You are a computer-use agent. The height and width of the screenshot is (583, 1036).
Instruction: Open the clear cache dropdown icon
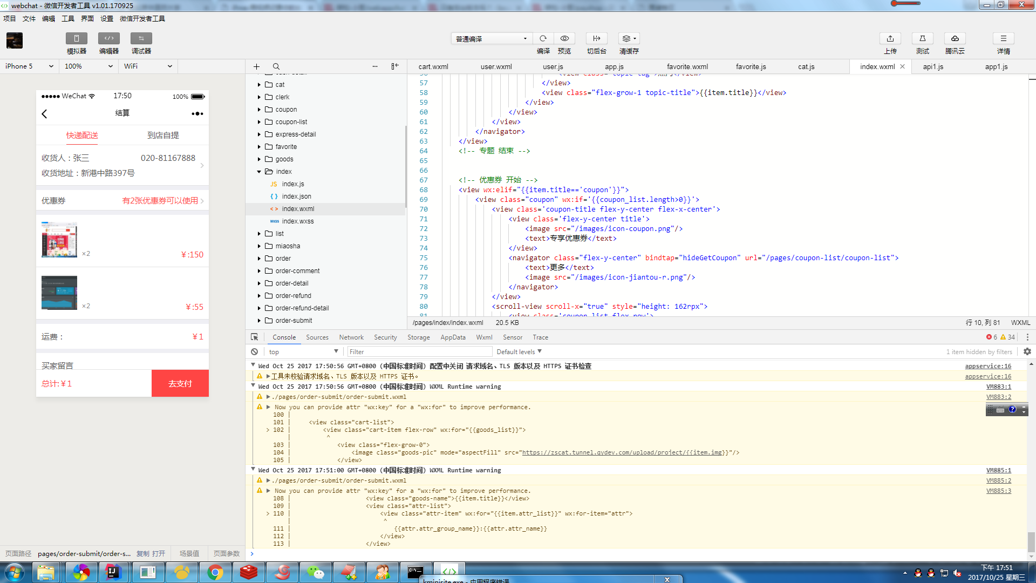(629, 38)
